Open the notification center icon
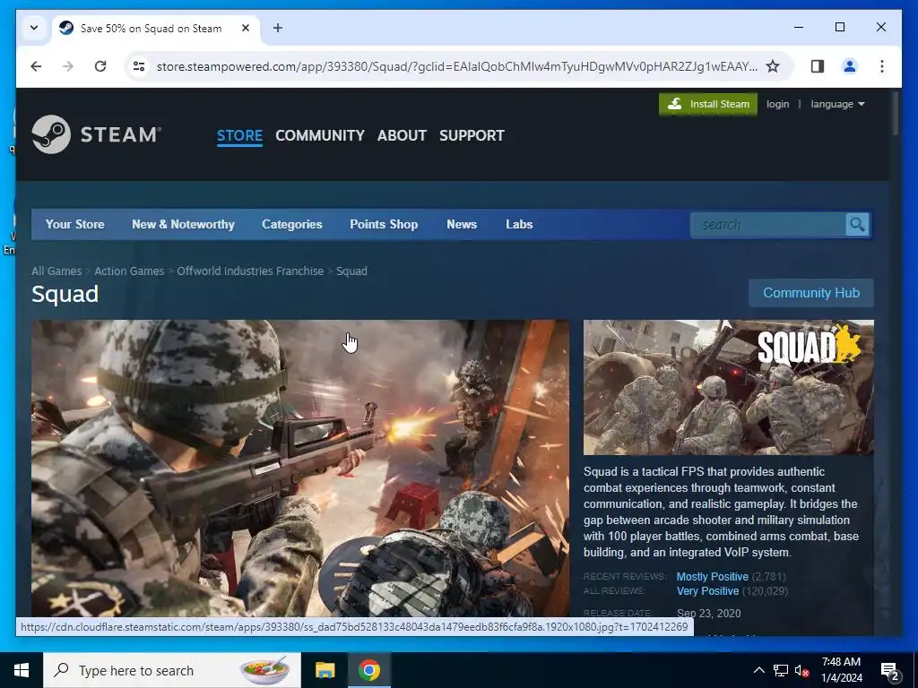This screenshot has width=918, height=688. [x=889, y=670]
